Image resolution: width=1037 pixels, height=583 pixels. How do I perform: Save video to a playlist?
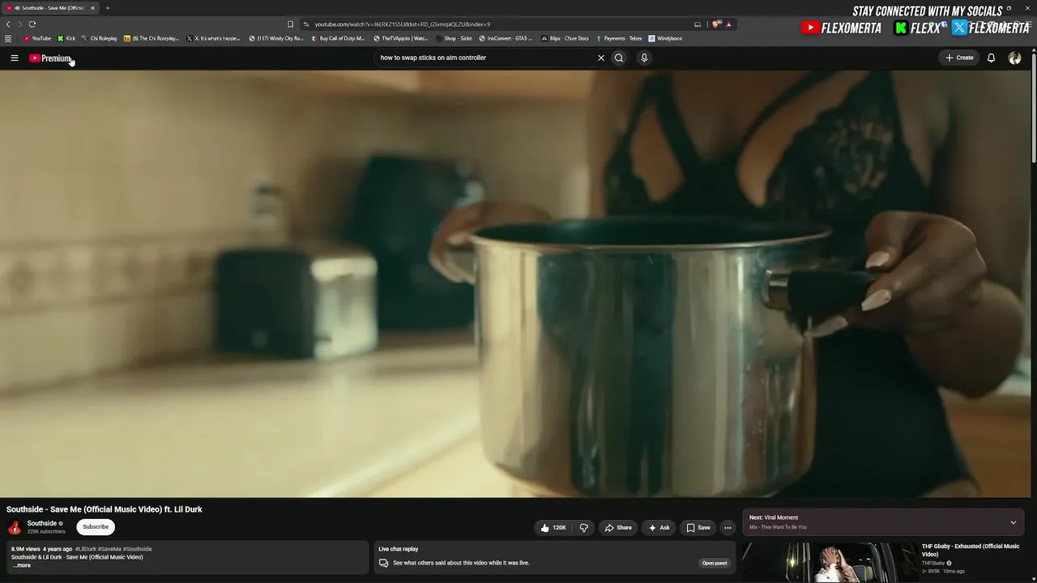[698, 528]
